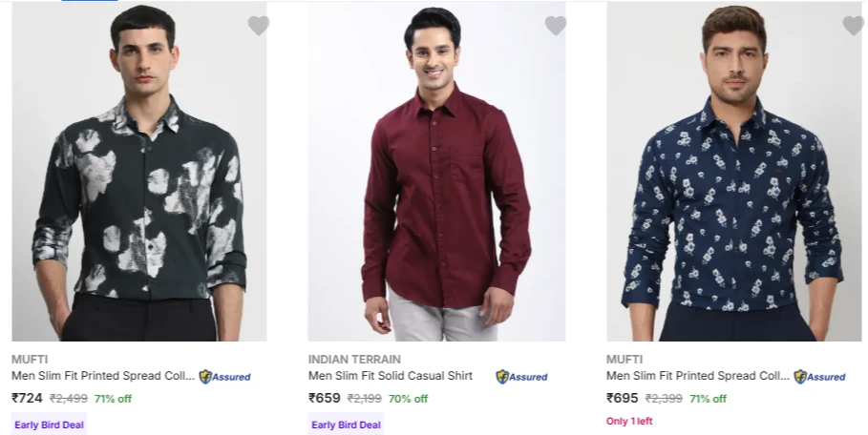This screenshot has width=868, height=435.
Task: Open first Men Slim Fit Printed Spread link
Action: 103,376
